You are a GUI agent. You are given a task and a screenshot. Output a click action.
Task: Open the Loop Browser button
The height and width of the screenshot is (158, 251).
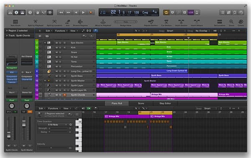tap(235, 13)
